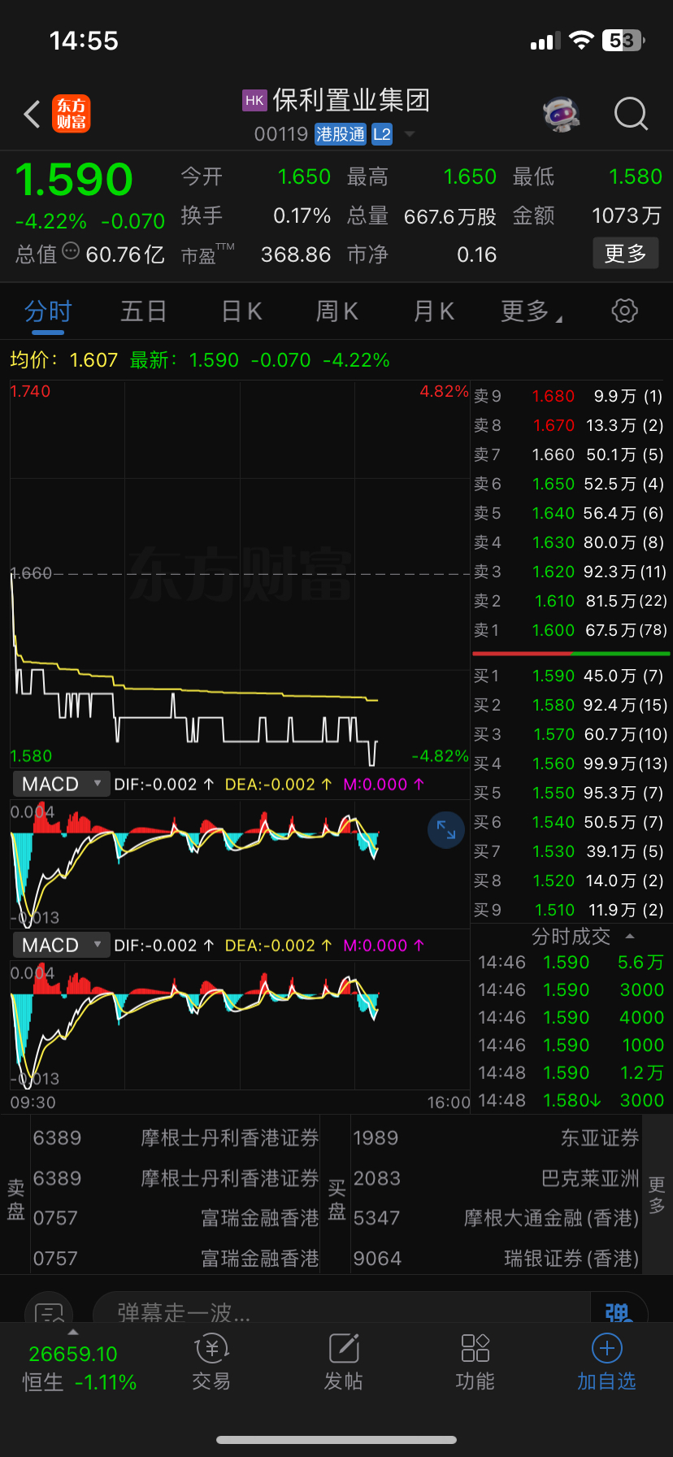Viewport: 673px width, 1457px height.
Task: Select ask row 卖3 at 1.620
Action: coord(570,572)
